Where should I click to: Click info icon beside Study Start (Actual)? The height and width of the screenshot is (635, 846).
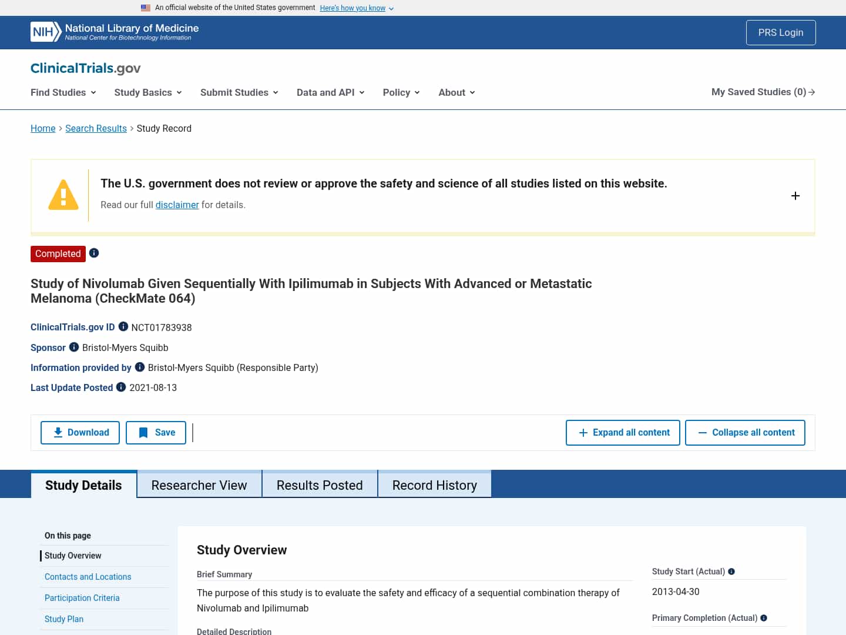tap(731, 571)
